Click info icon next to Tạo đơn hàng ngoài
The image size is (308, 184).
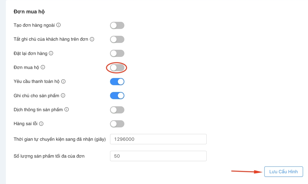(x=59, y=25)
